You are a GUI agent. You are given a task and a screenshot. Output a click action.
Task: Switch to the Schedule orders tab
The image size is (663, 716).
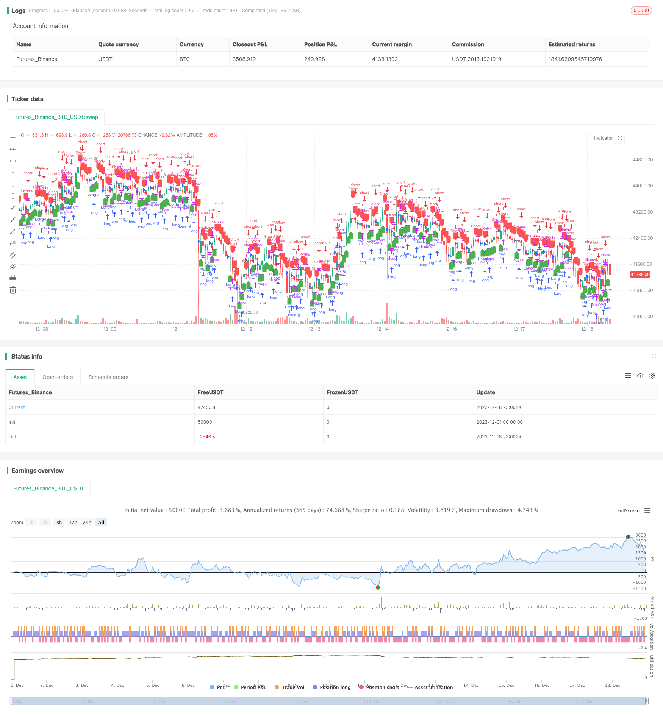click(x=108, y=377)
